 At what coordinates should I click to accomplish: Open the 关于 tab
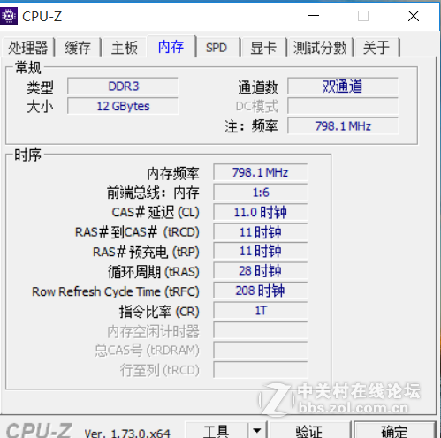(x=376, y=48)
